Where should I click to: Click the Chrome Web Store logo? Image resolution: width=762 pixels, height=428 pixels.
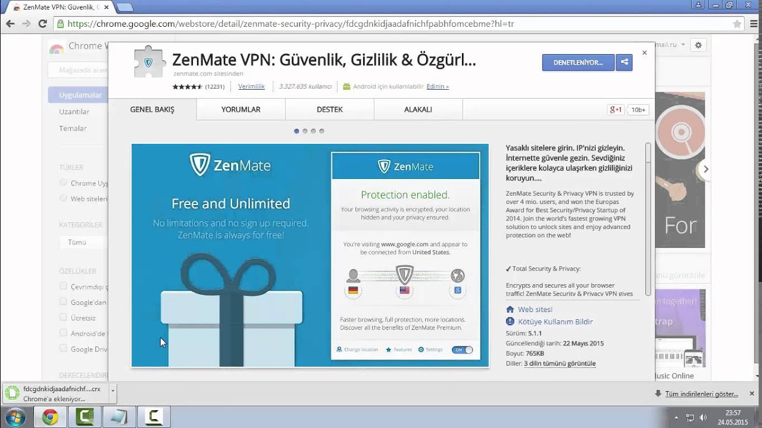click(x=56, y=47)
